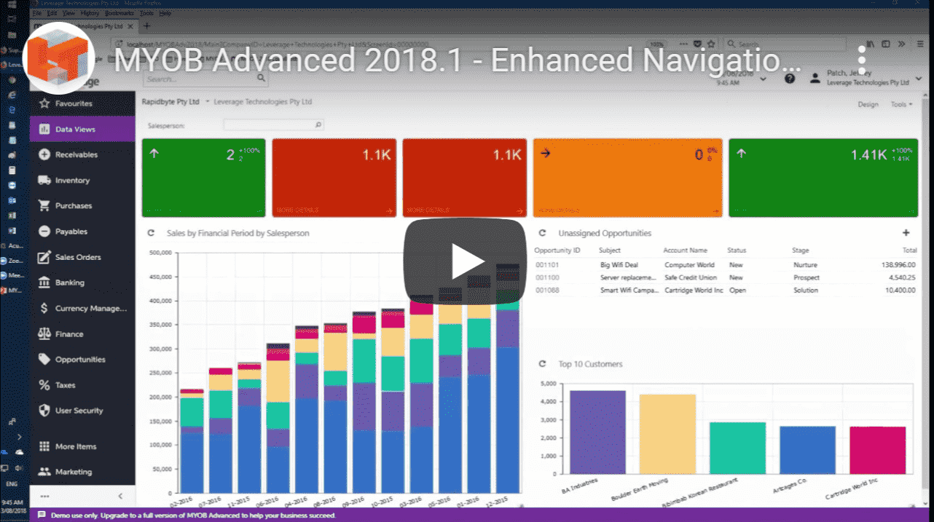Open the Firefox Library icon
The height and width of the screenshot is (522, 934).
pyautogui.click(x=870, y=44)
